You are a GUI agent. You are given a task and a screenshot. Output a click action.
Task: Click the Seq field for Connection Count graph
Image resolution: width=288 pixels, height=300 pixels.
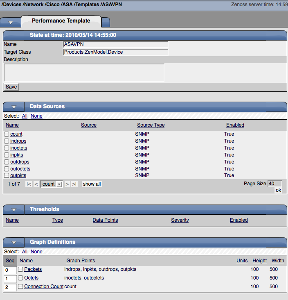pos(10,287)
